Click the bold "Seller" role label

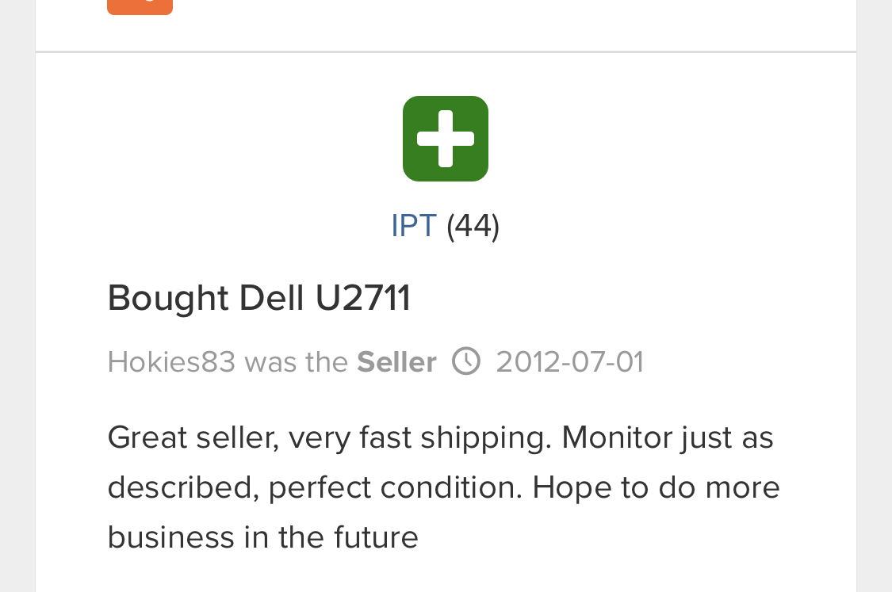396,362
